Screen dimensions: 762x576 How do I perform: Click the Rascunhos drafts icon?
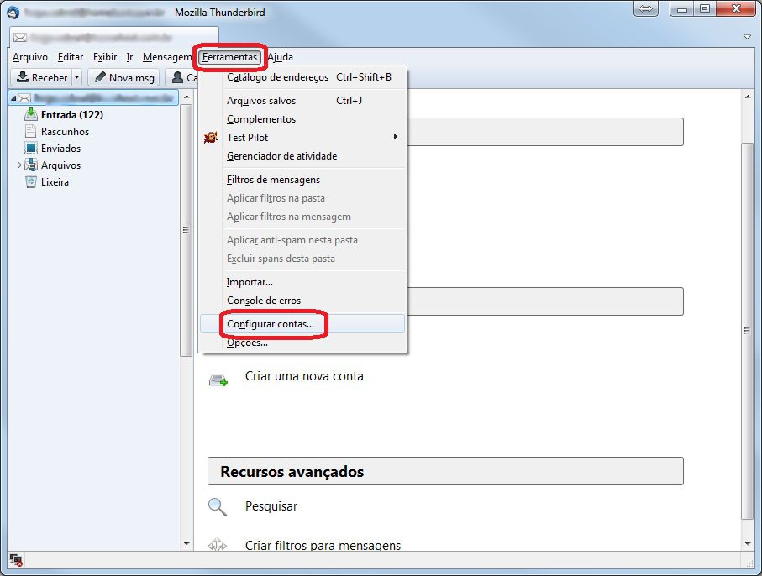[31, 131]
